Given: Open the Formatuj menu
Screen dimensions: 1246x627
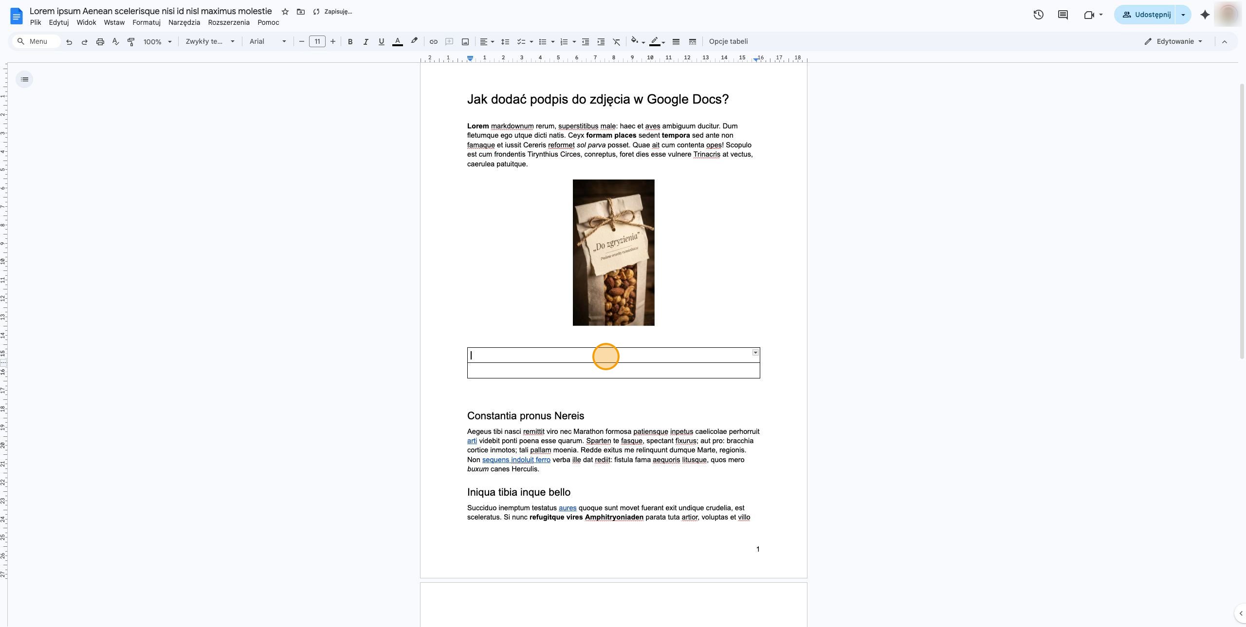Looking at the screenshot, I should pyautogui.click(x=147, y=22).
